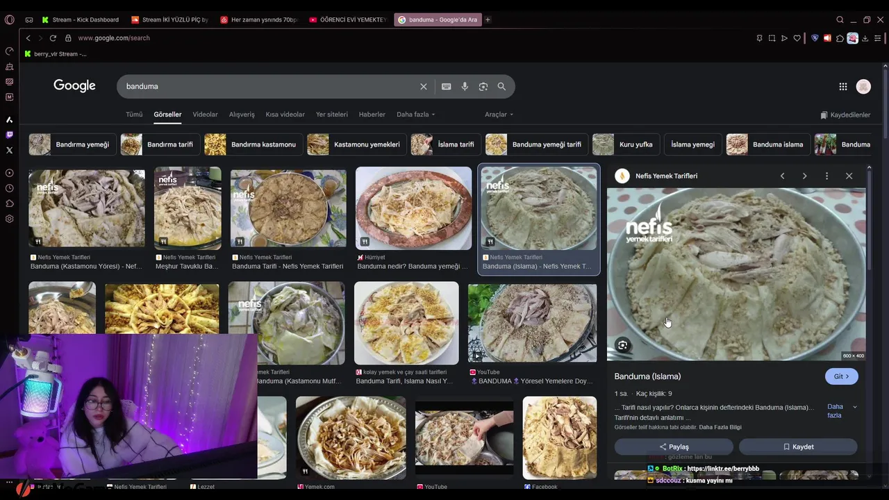Search tabs with top-right magnifier

[x=840, y=19]
